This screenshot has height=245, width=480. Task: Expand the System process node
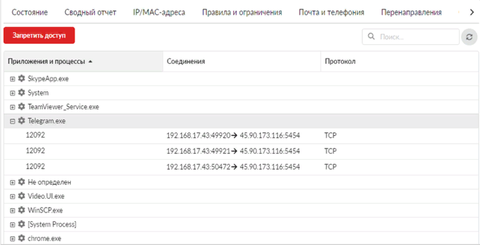[13, 93]
